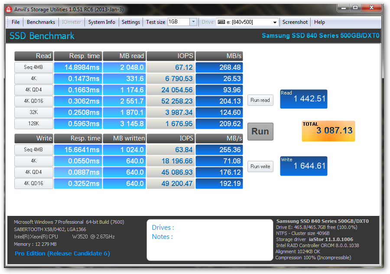Click the Alignment 1024KB OK text
Screen dimensions: 390x274
coord(298,251)
